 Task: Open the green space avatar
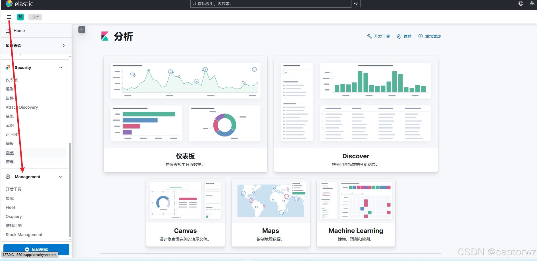20,17
